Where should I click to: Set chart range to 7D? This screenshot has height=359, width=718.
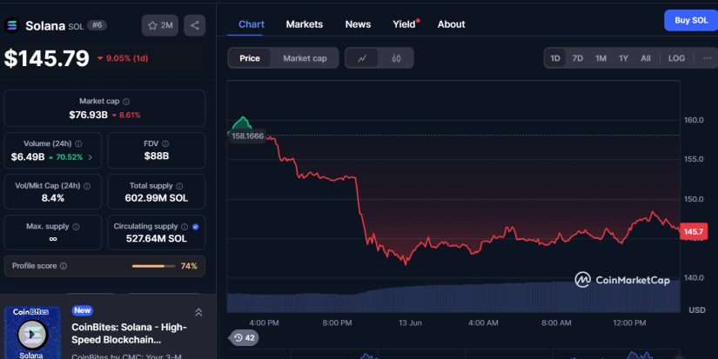[577, 58]
